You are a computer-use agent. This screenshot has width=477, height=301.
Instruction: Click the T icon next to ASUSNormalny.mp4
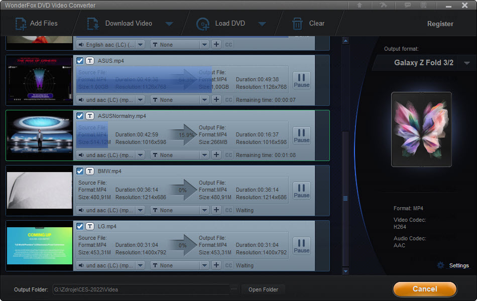click(89, 116)
